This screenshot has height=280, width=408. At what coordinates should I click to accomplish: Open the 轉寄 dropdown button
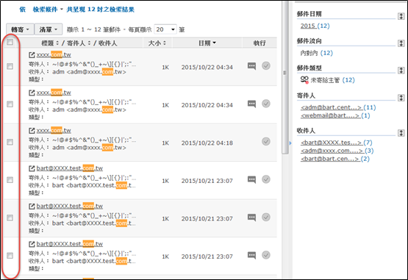tap(20, 29)
